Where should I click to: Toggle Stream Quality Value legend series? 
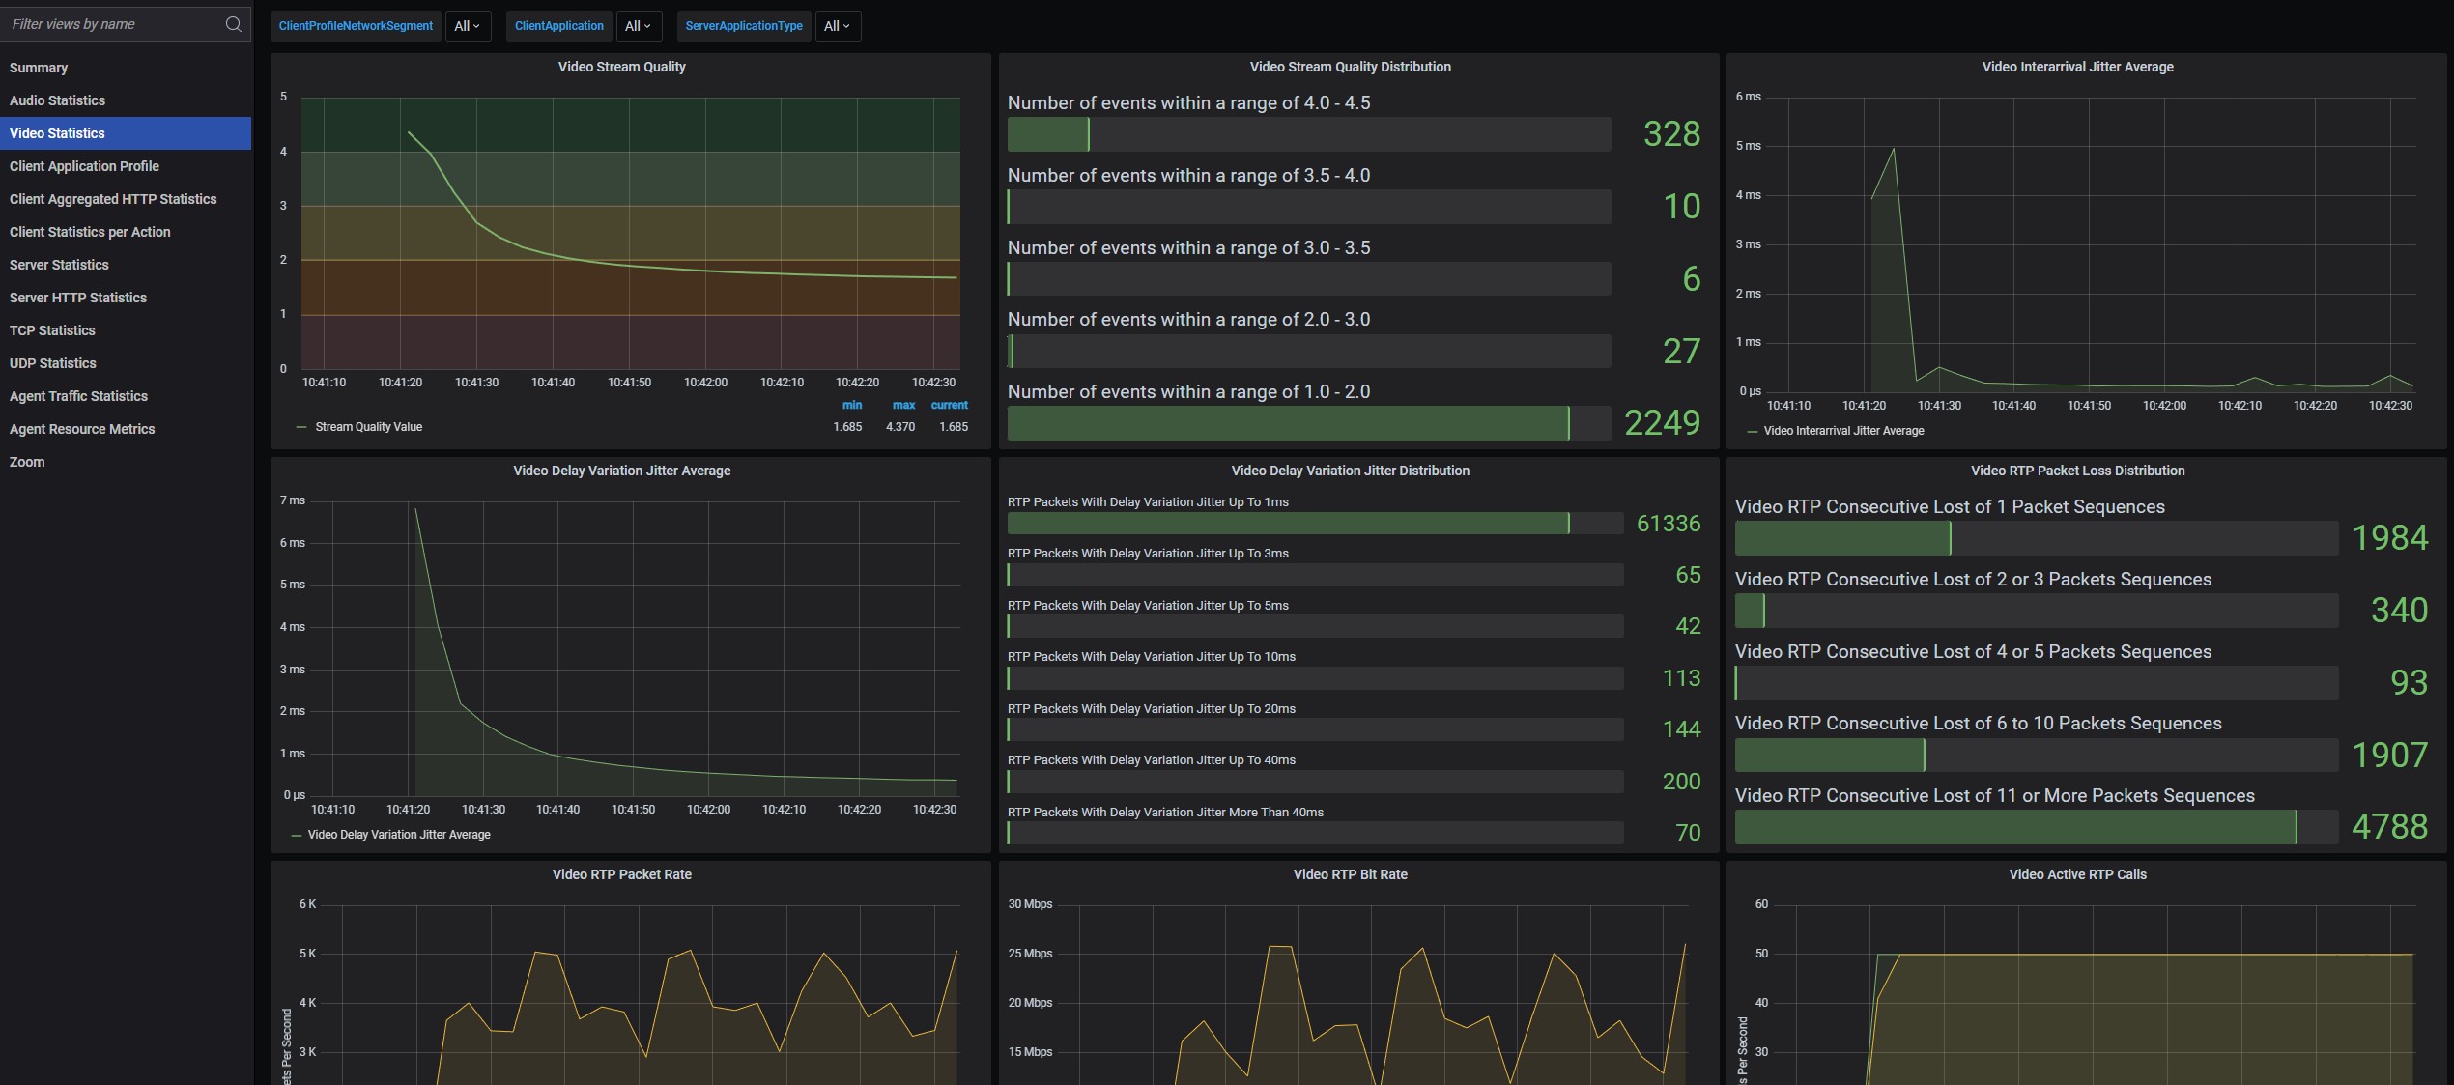(368, 427)
